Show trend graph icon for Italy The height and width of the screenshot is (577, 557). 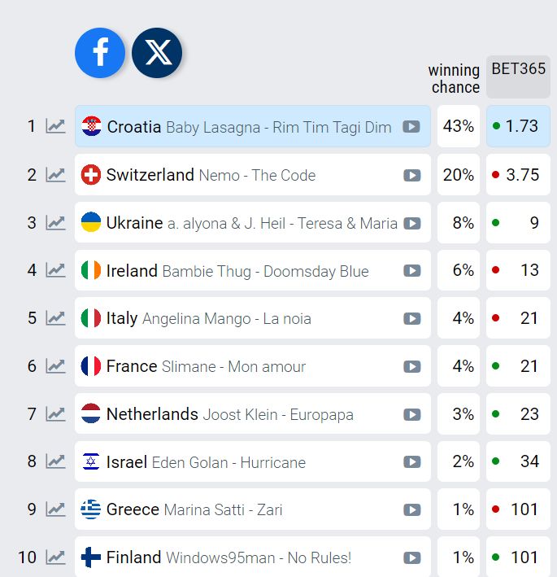pos(55,318)
